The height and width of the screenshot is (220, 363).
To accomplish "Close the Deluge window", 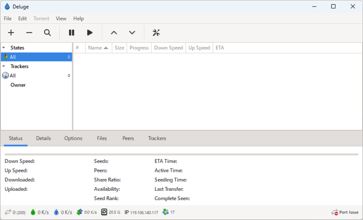I will 352,7.
